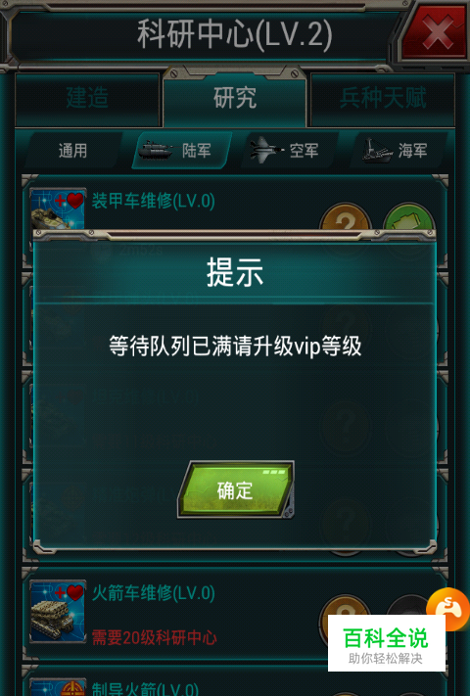Select the 研究 tab
The height and width of the screenshot is (696, 470).
click(x=235, y=98)
